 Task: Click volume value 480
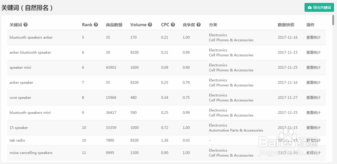[133, 97]
